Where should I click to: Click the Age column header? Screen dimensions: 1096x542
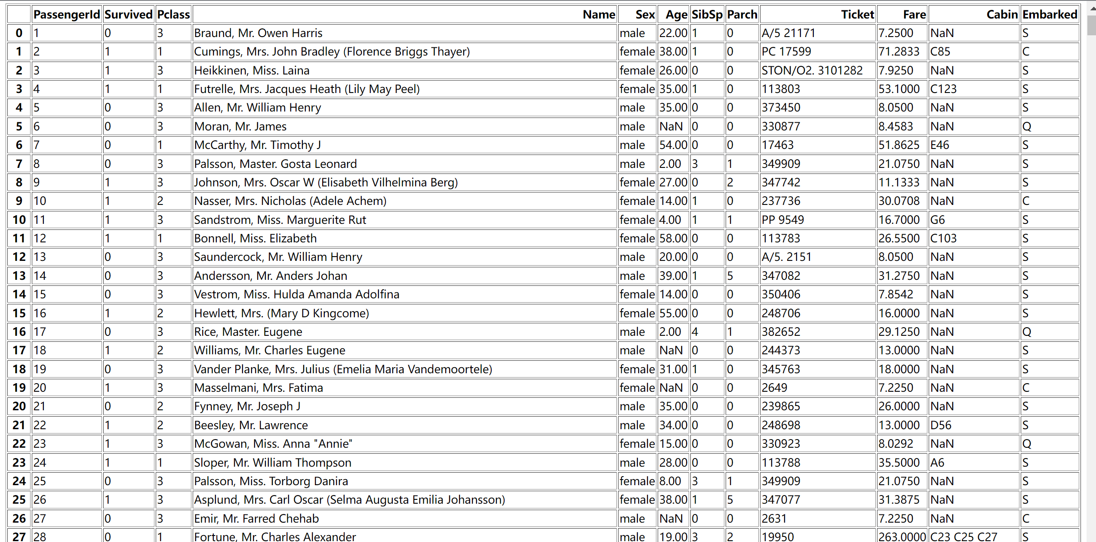click(676, 15)
